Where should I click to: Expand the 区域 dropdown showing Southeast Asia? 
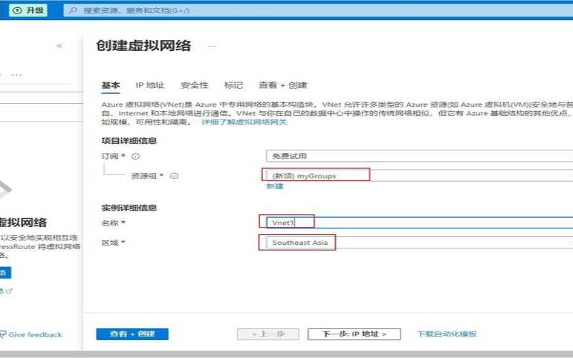418,243
